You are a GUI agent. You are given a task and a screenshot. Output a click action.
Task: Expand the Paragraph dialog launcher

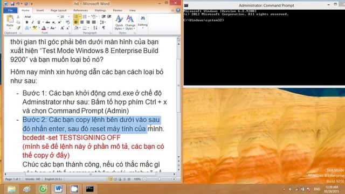point(111,33)
